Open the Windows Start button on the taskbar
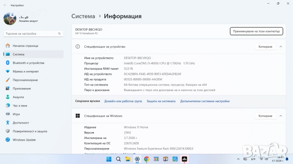The height and width of the screenshot is (164, 293). click(109, 159)
